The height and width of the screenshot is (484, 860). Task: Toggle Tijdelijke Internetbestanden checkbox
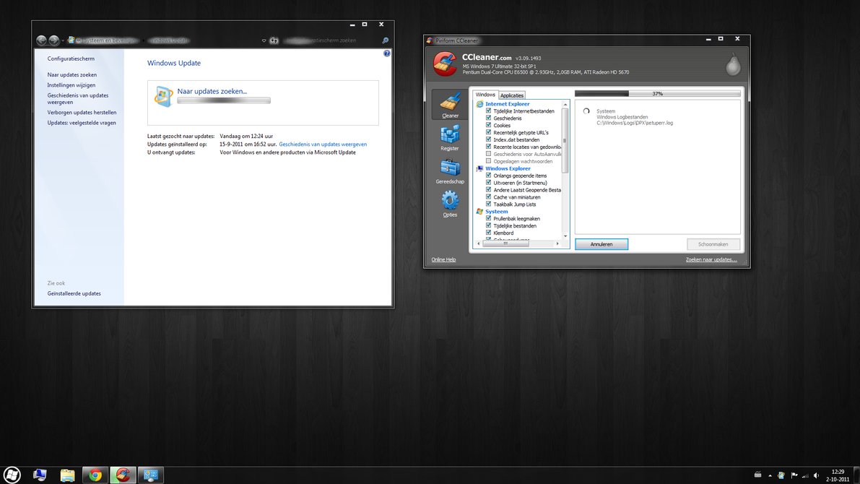(x=489, y=111)
